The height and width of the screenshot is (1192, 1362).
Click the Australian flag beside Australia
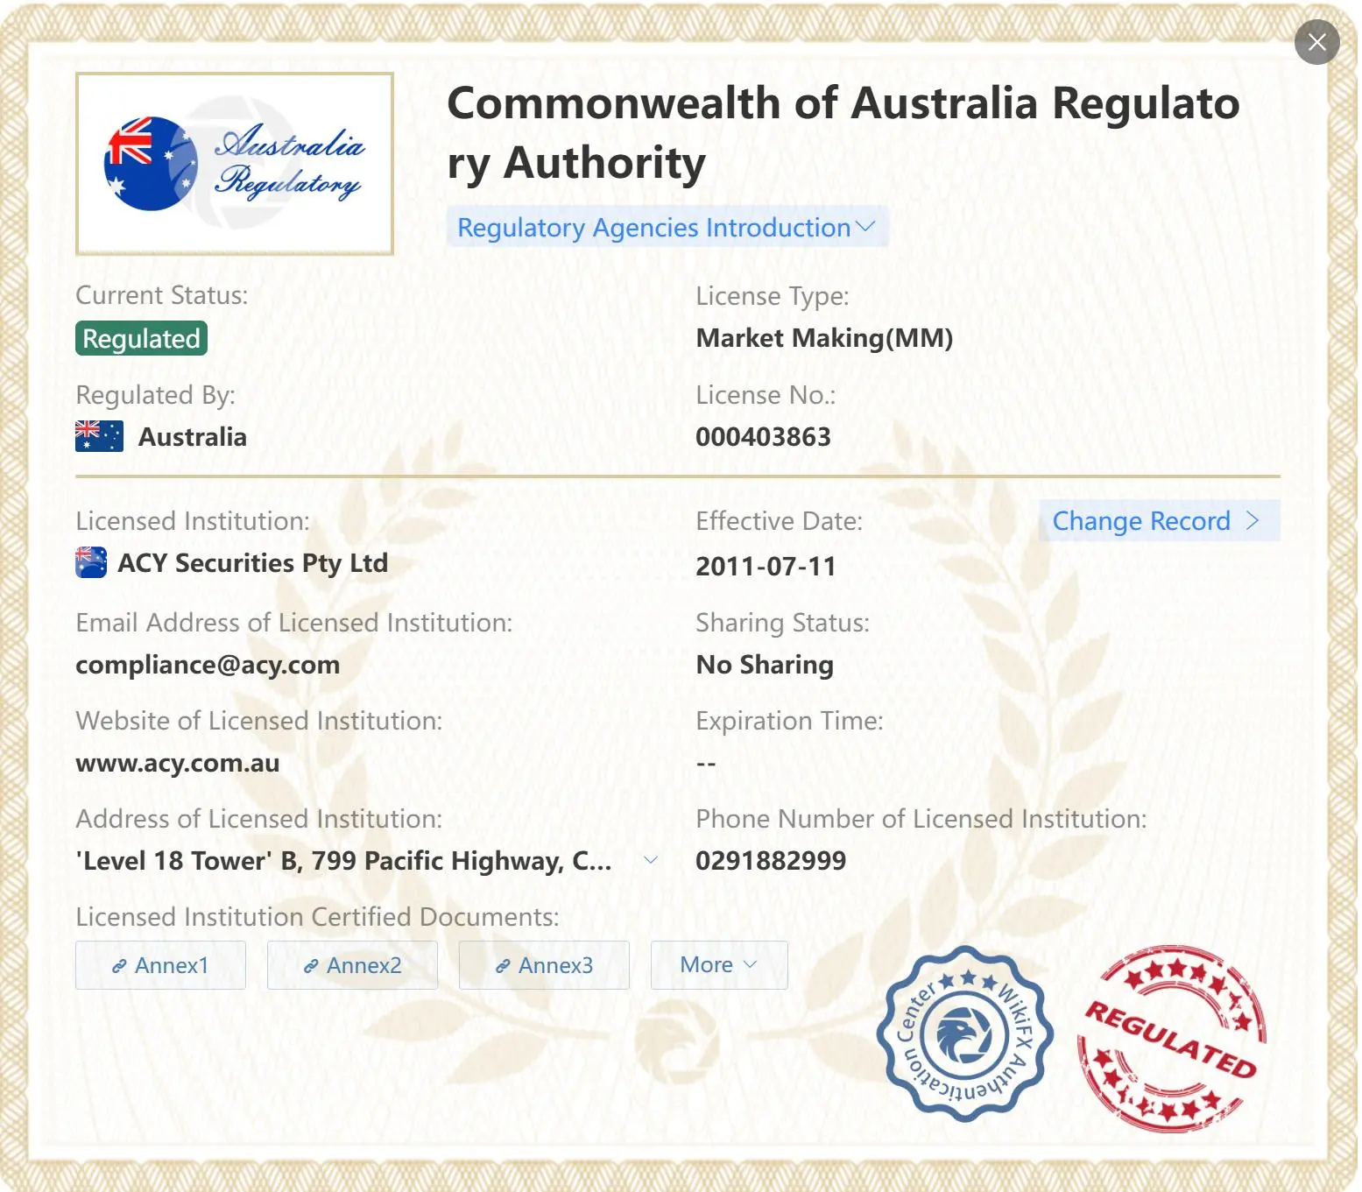[99, 436]
